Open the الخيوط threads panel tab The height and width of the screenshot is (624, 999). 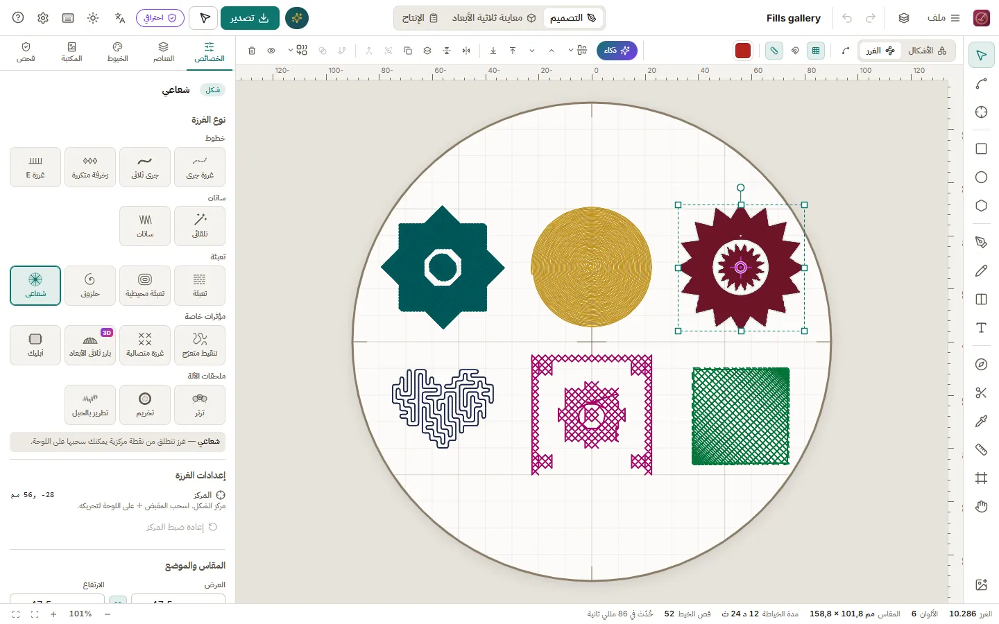pyautogui.click(x=117, y=52)
